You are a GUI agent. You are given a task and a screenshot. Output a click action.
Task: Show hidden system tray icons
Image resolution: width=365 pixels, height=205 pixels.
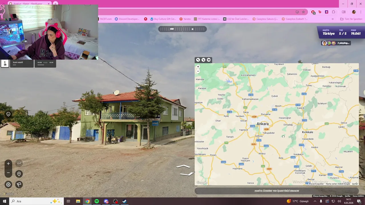click(315, 201)
